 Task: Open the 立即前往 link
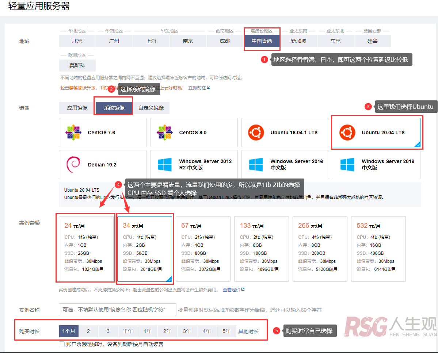[197, 88]
